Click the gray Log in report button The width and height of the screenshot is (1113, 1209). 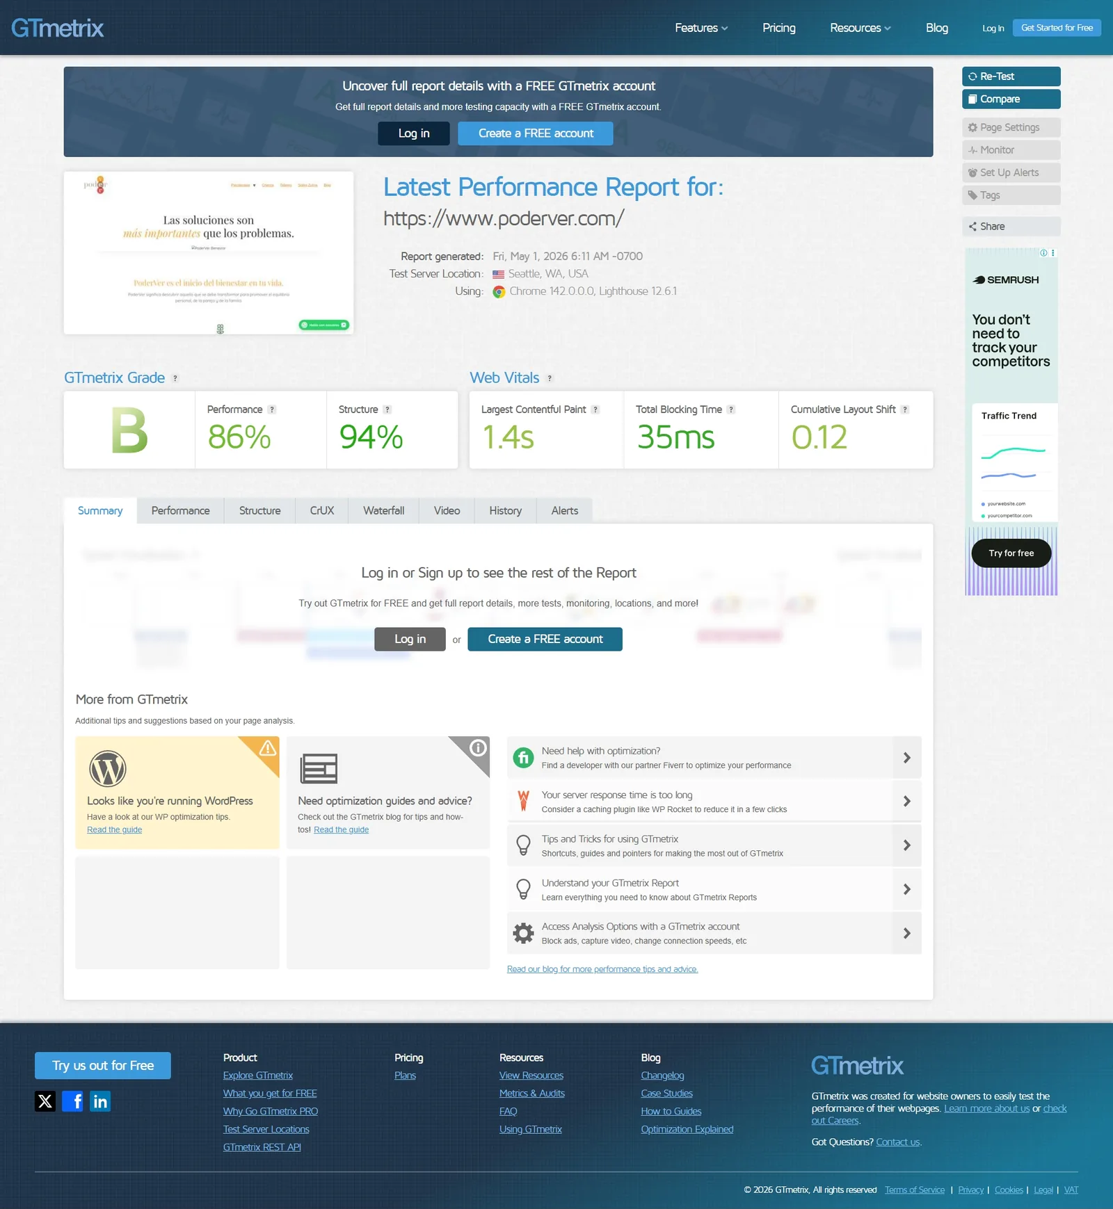[x=410, y=640]
